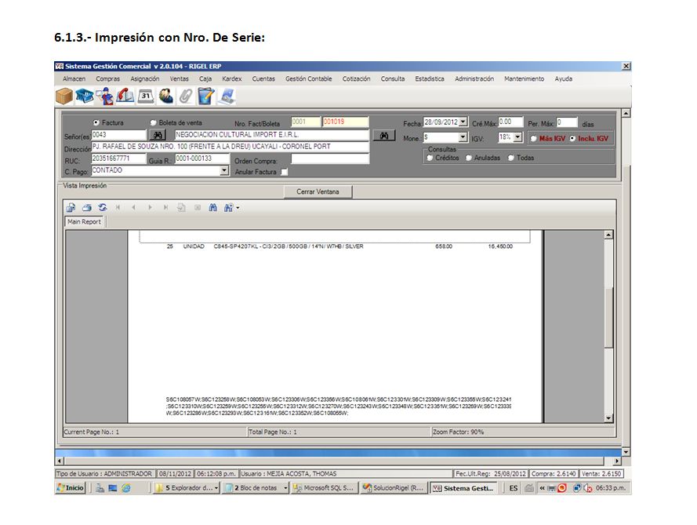Screen dimensions: 697x525
Task: Expand the C. Pago CONTADO dropdown
Action: tap(224, 170)
